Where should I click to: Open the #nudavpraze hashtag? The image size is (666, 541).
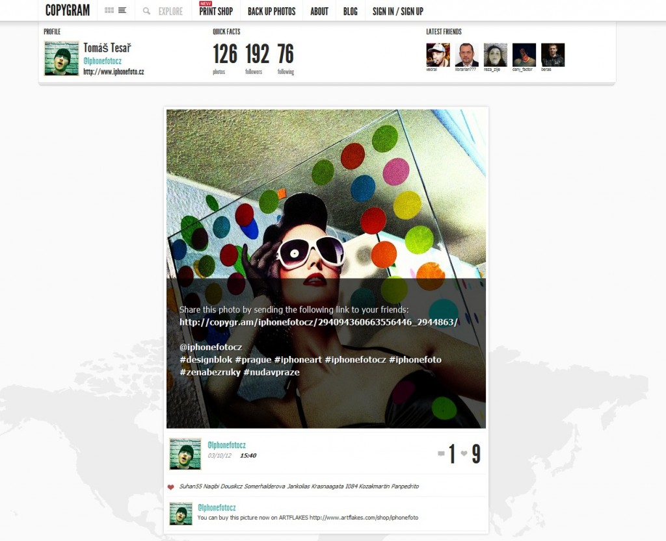click(271, 372)
